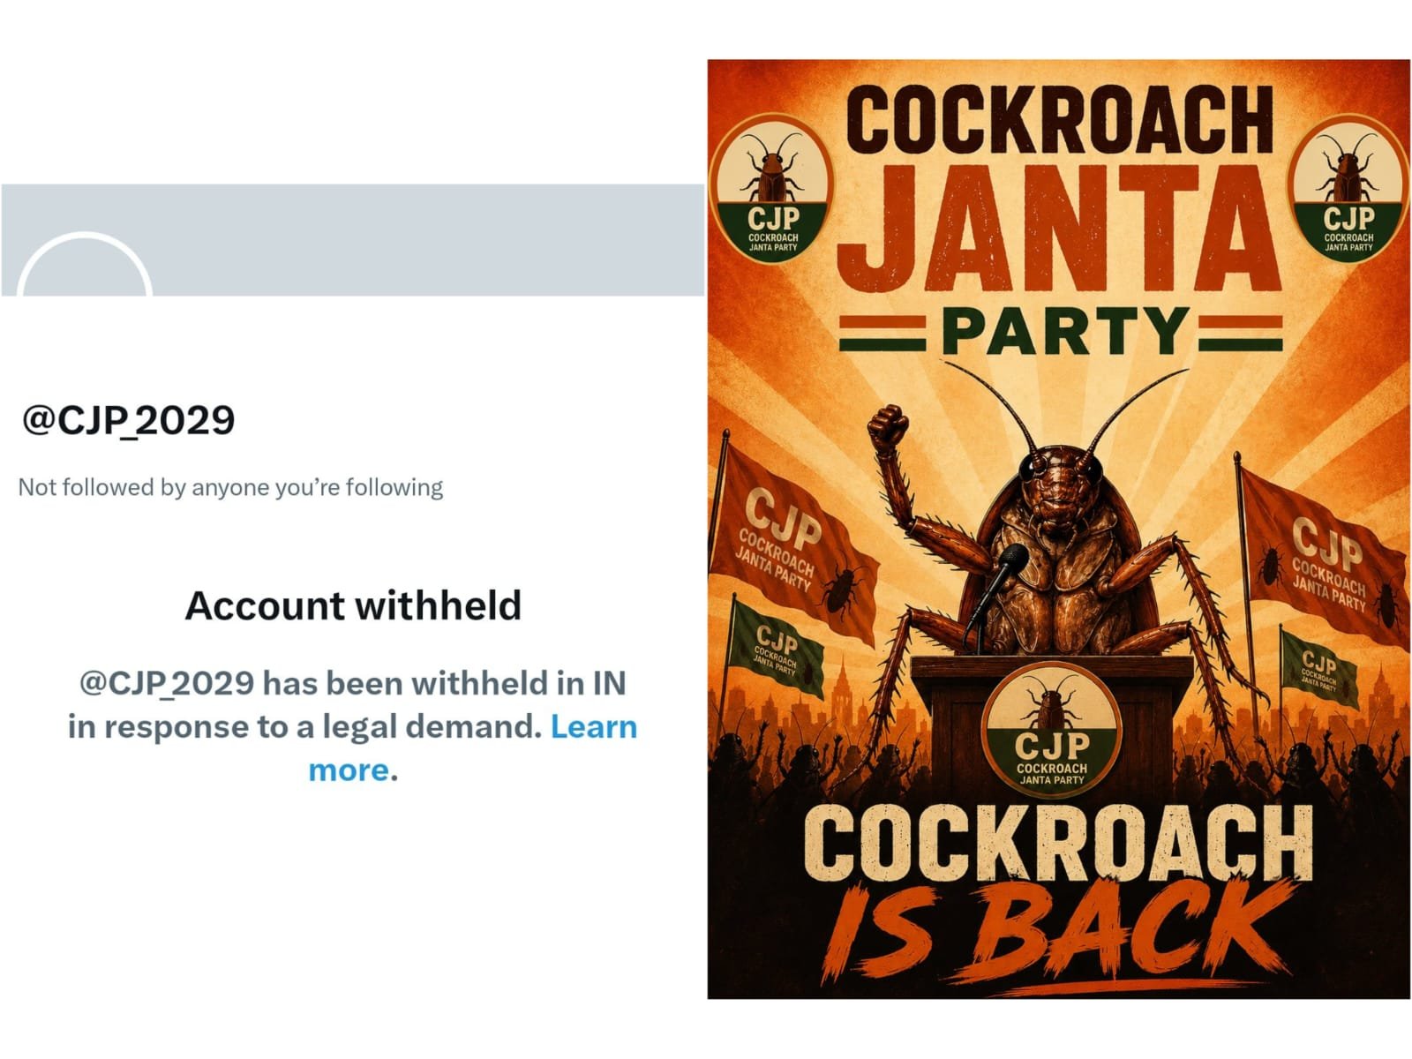1412x1059 pixels.
Task: Click Not followed by anyone you're following
Action: (231, 487)
